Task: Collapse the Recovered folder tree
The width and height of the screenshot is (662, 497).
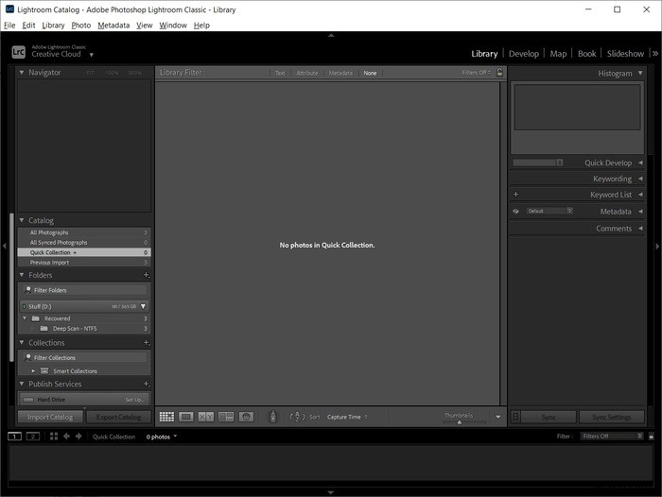Action: [x=25, y=318]
